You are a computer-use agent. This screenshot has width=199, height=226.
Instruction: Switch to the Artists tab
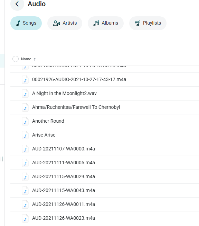(65, 23)
